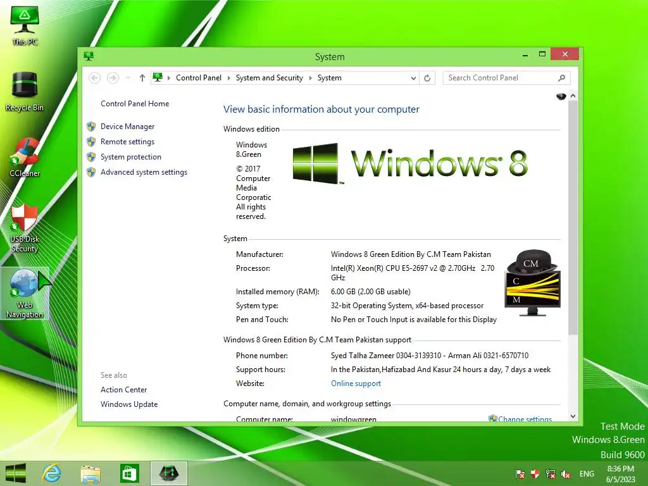The height and width of the screenshot is (486, 648).
Task: Open Web Navigation desktop shortcut
Action: (25, 294)
